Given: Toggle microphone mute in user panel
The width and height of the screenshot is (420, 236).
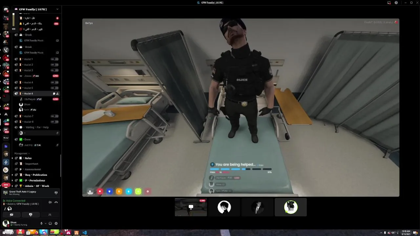Looking at the screenshot, I should pos(41,223).
